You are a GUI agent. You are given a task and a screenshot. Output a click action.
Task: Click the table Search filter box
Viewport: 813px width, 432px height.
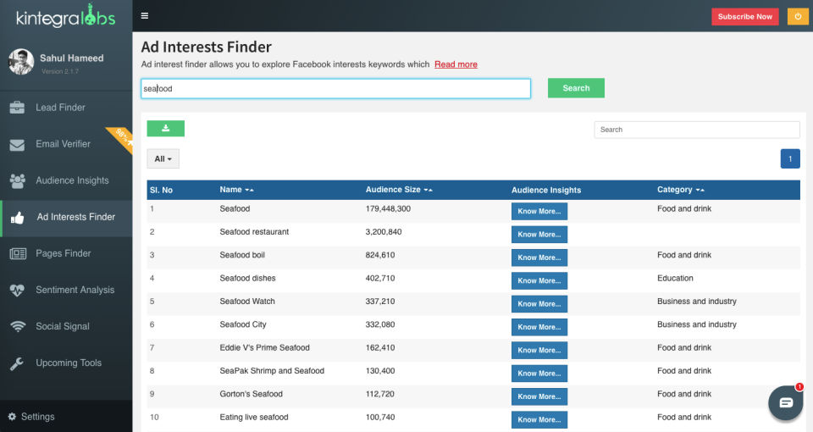697,130
